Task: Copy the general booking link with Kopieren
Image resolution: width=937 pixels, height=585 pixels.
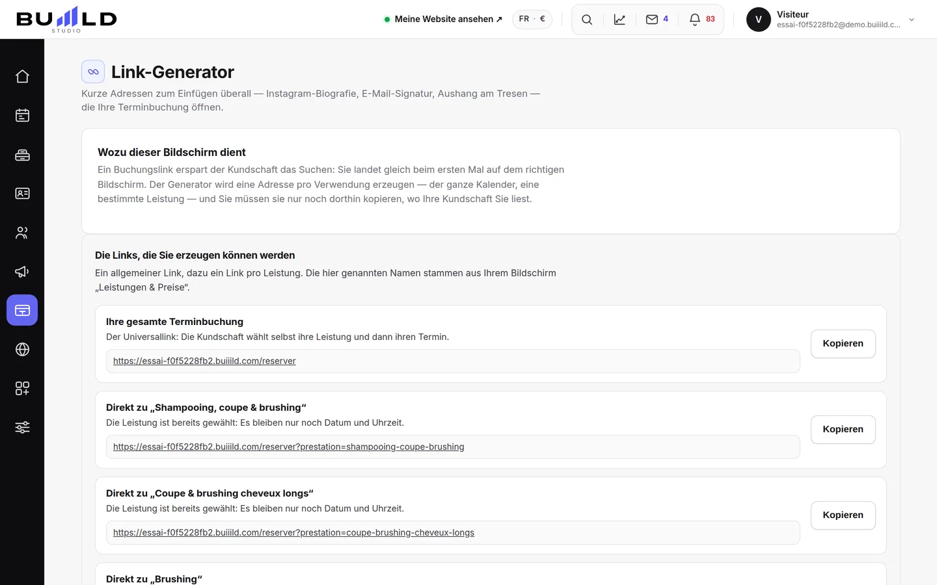Action: point(843,344)
